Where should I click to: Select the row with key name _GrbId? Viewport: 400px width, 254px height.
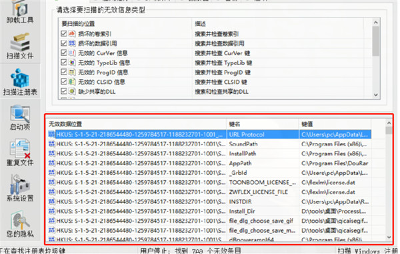point(209,173)
